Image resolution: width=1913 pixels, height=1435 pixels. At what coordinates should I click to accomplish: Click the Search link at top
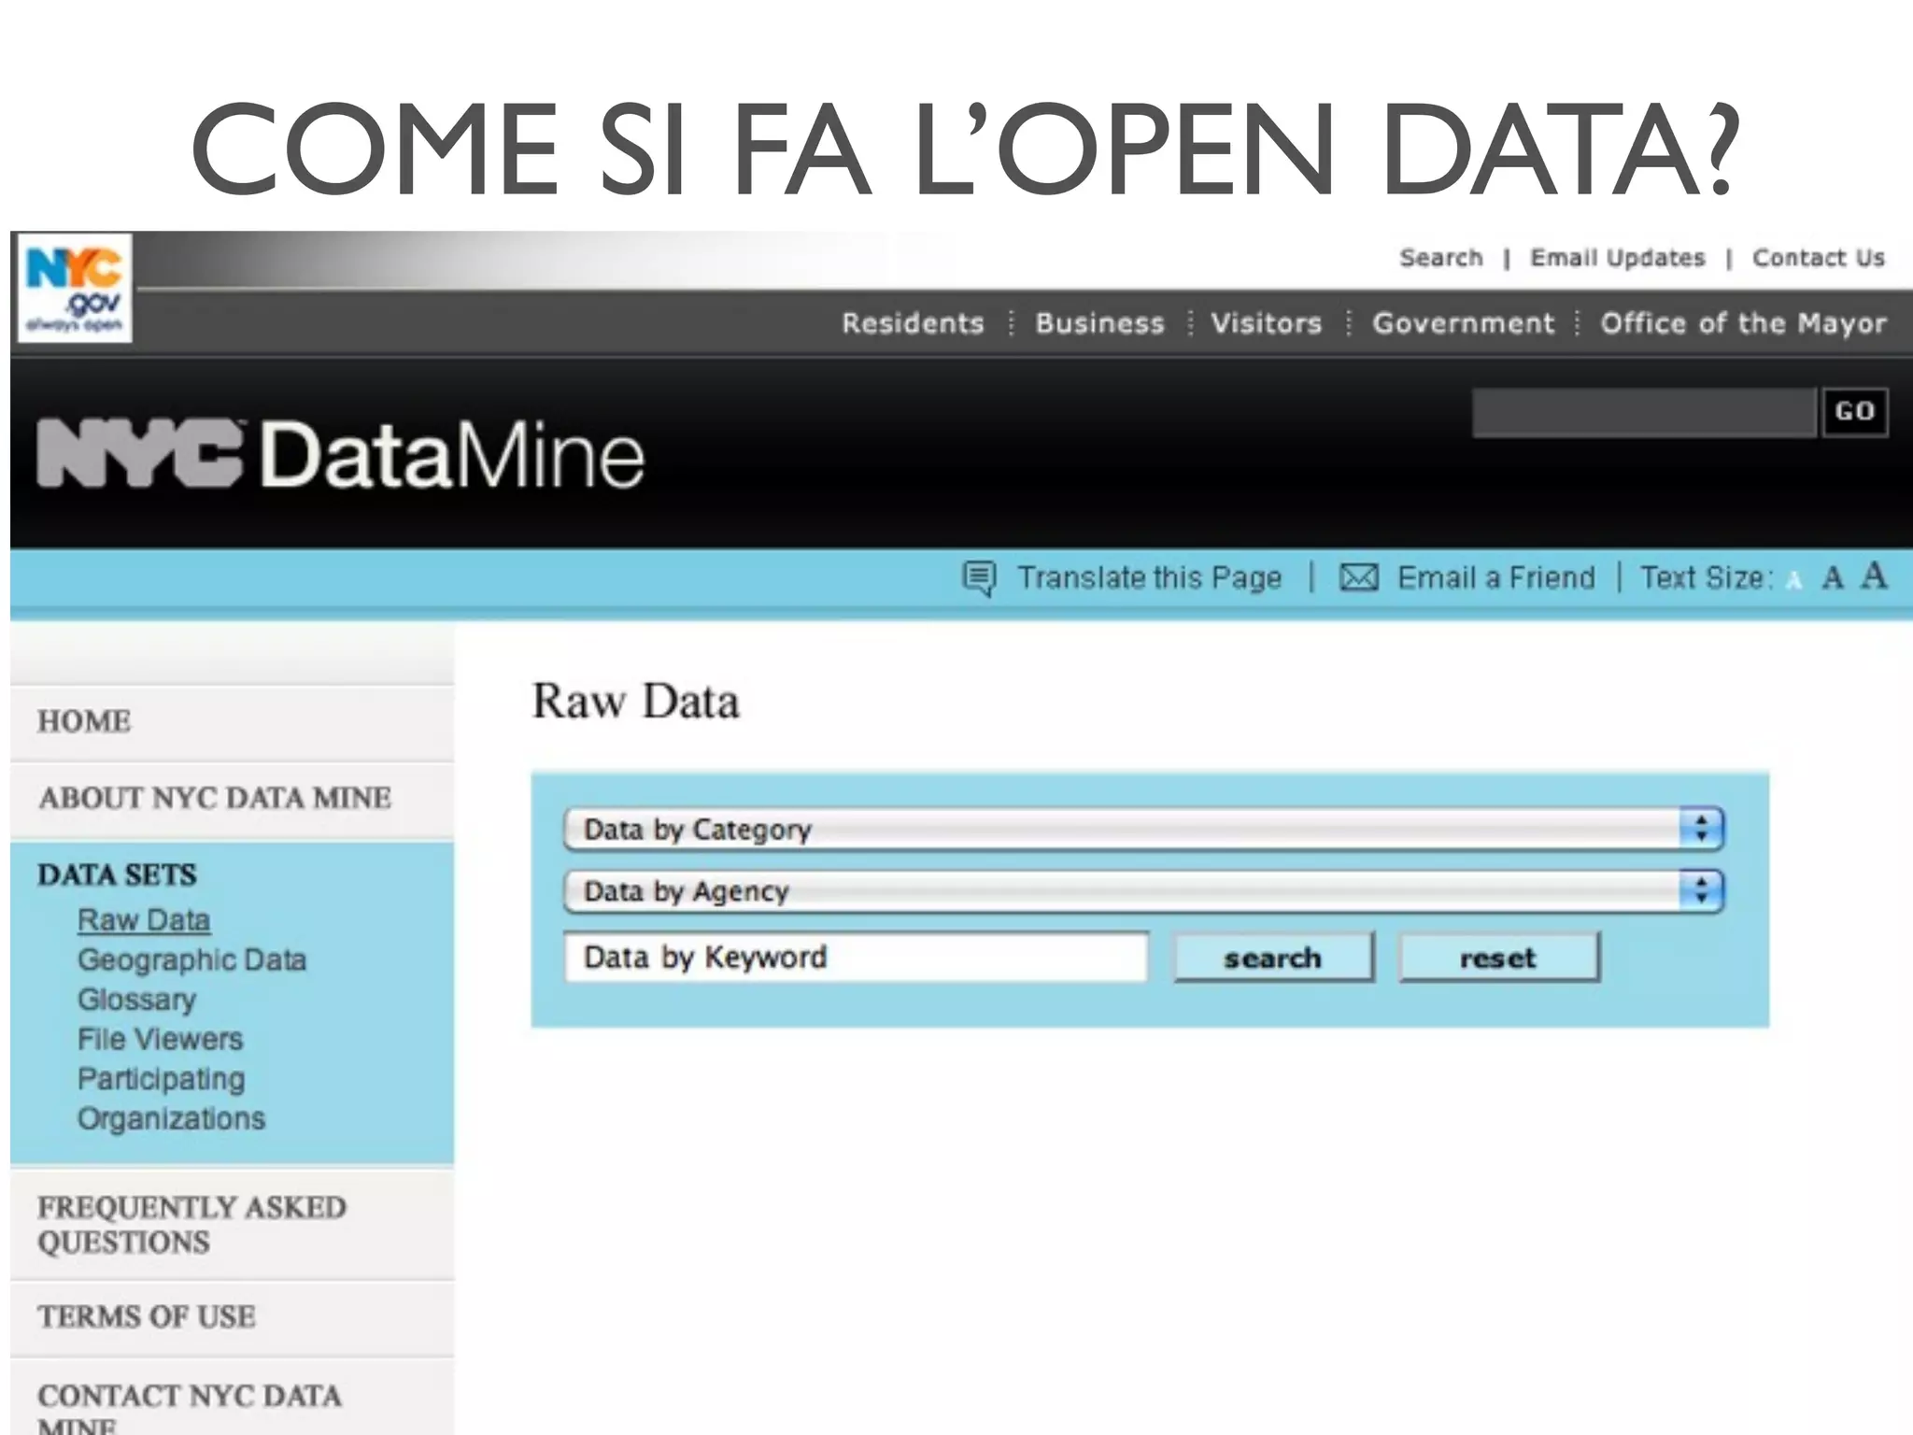point(1441,258)
